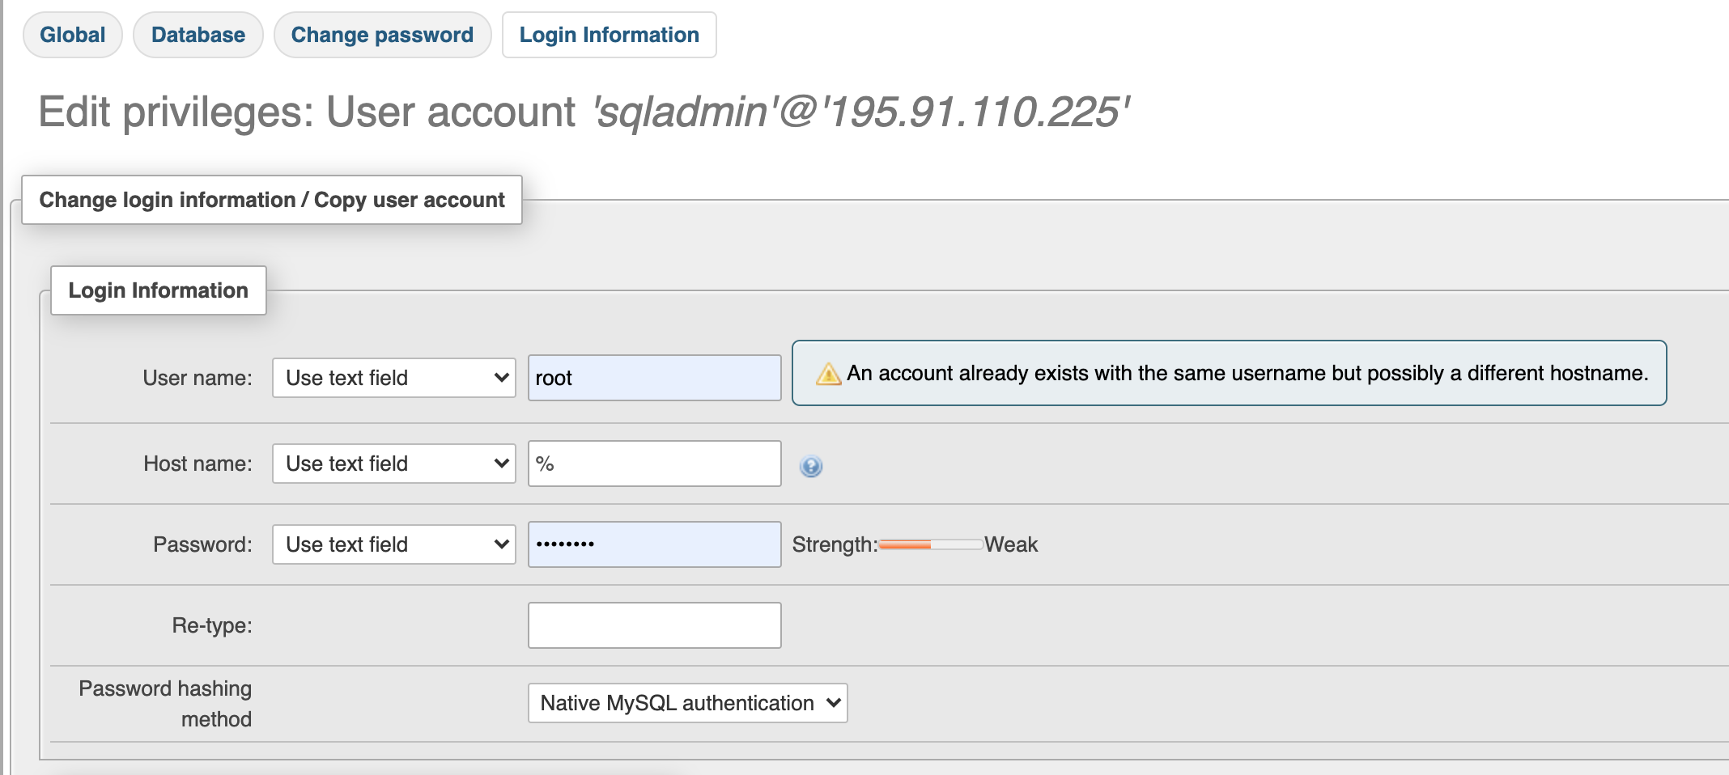The image size is (1729, 775).
Task: Click the 'Login Information' fieldset legend
Action: click(x=159, y=290)
